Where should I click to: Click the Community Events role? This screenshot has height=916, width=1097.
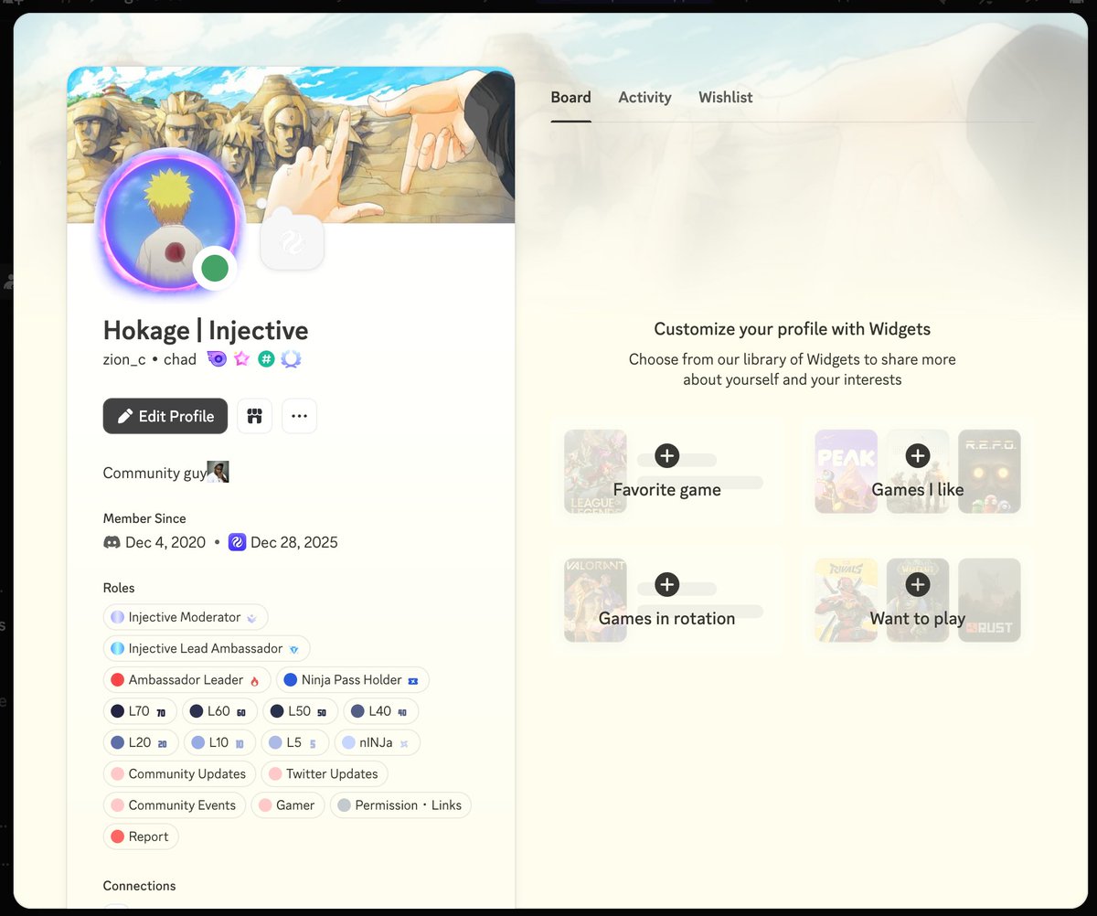point(174,804)
